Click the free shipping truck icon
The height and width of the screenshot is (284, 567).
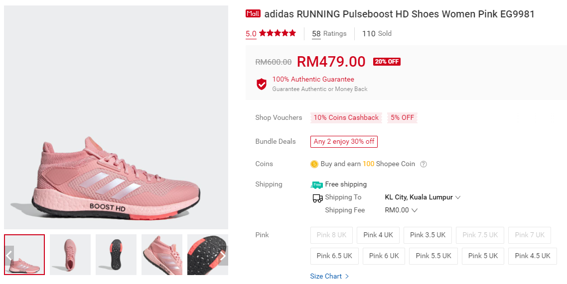(317, 185)
